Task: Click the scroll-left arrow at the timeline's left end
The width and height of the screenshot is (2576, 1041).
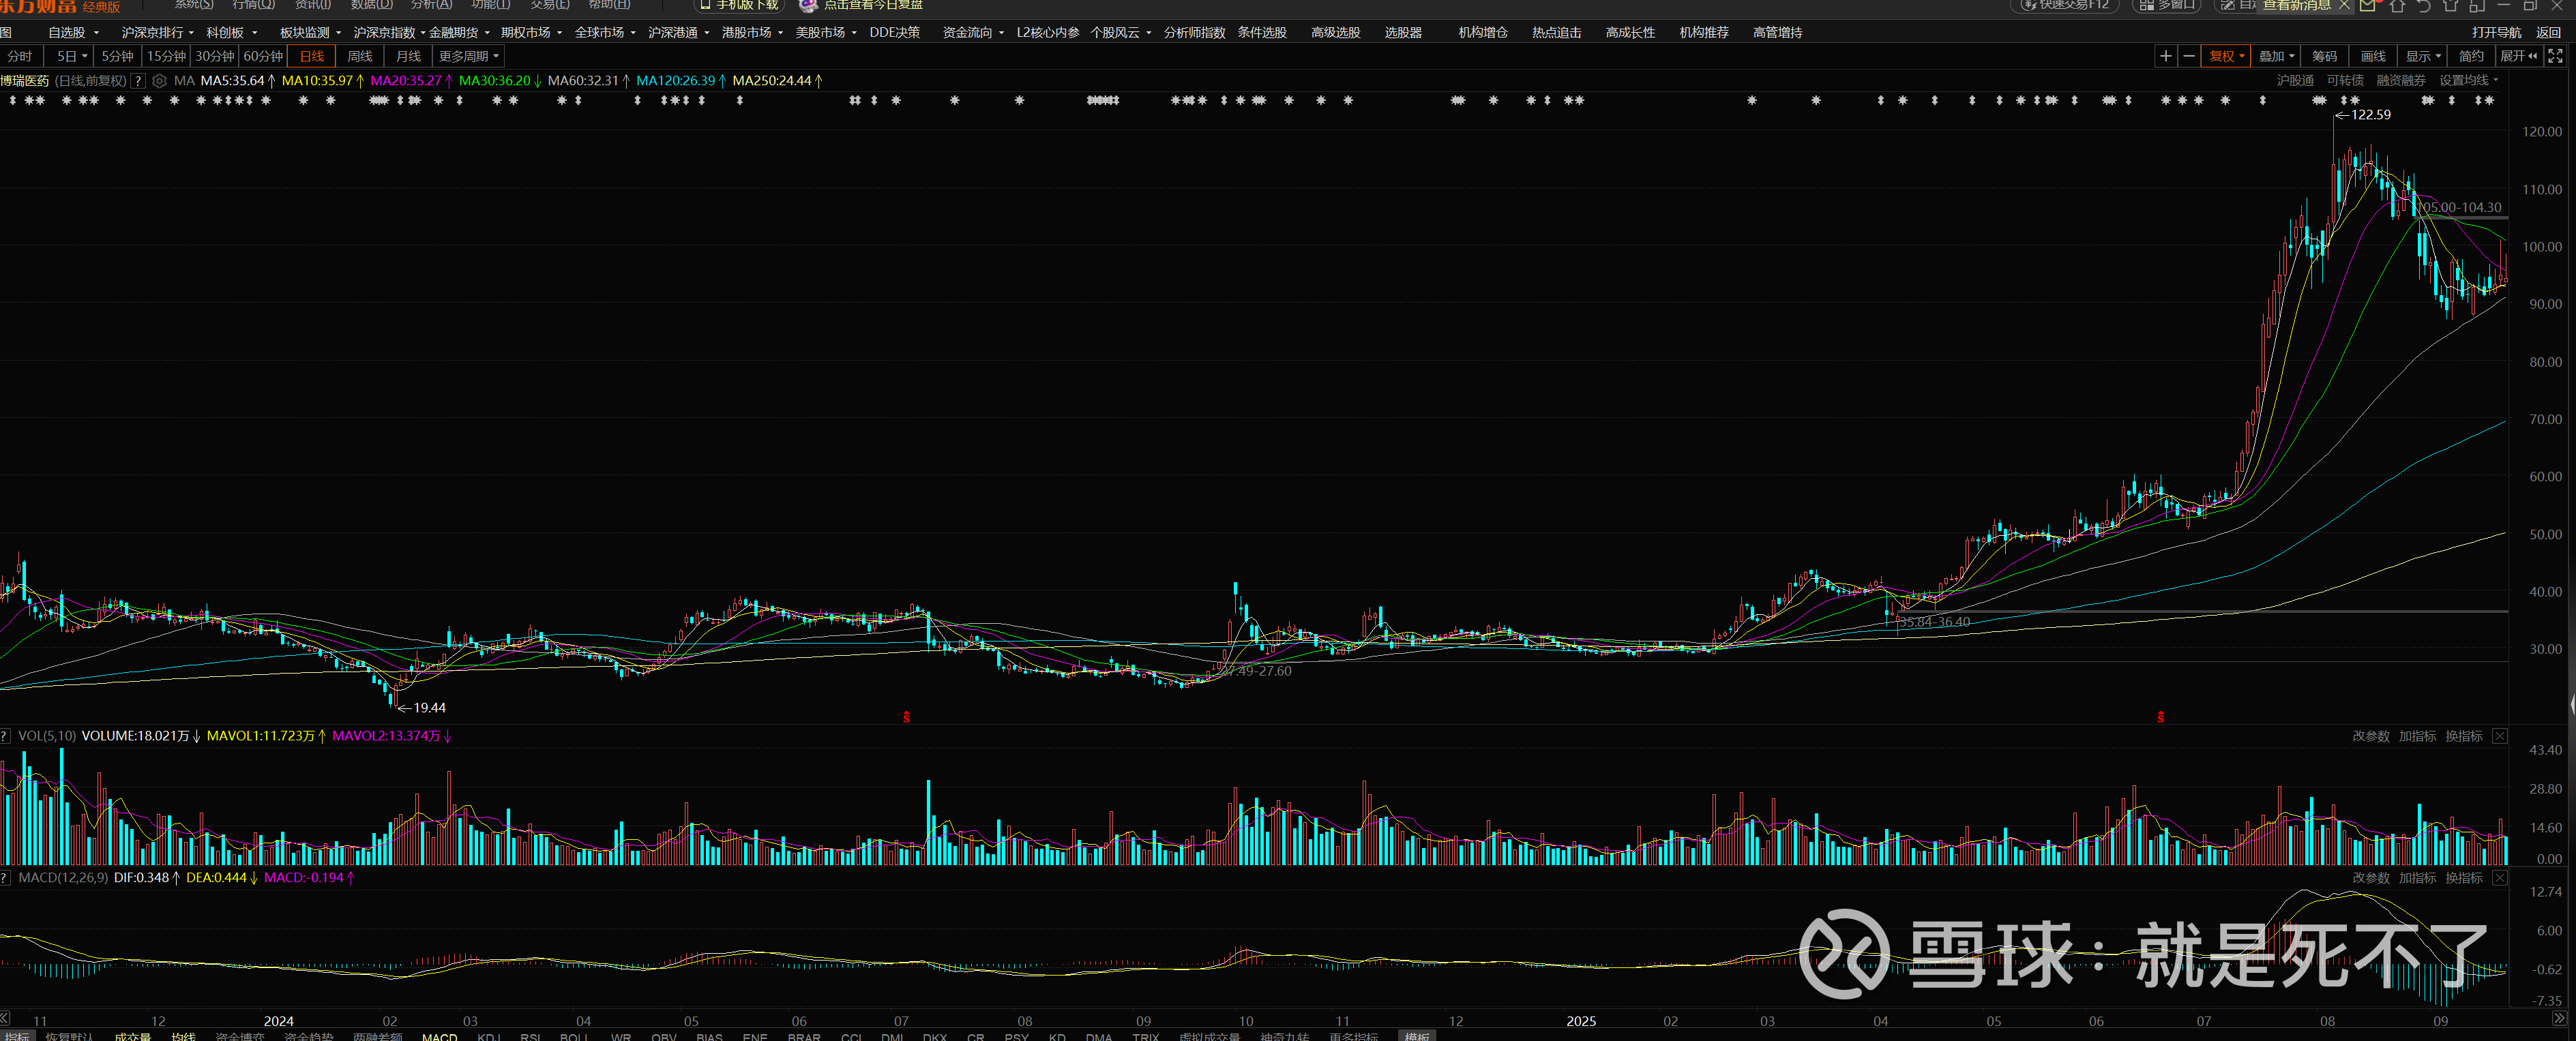Action: (5, 1018)
